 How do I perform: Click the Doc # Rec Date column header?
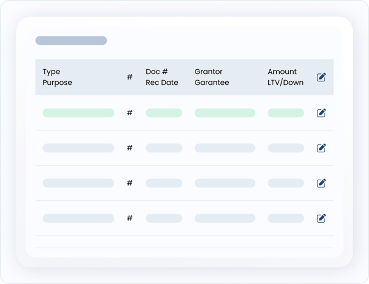[x=162, y=77]
